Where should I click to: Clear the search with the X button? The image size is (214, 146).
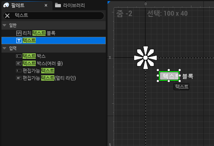7,16
